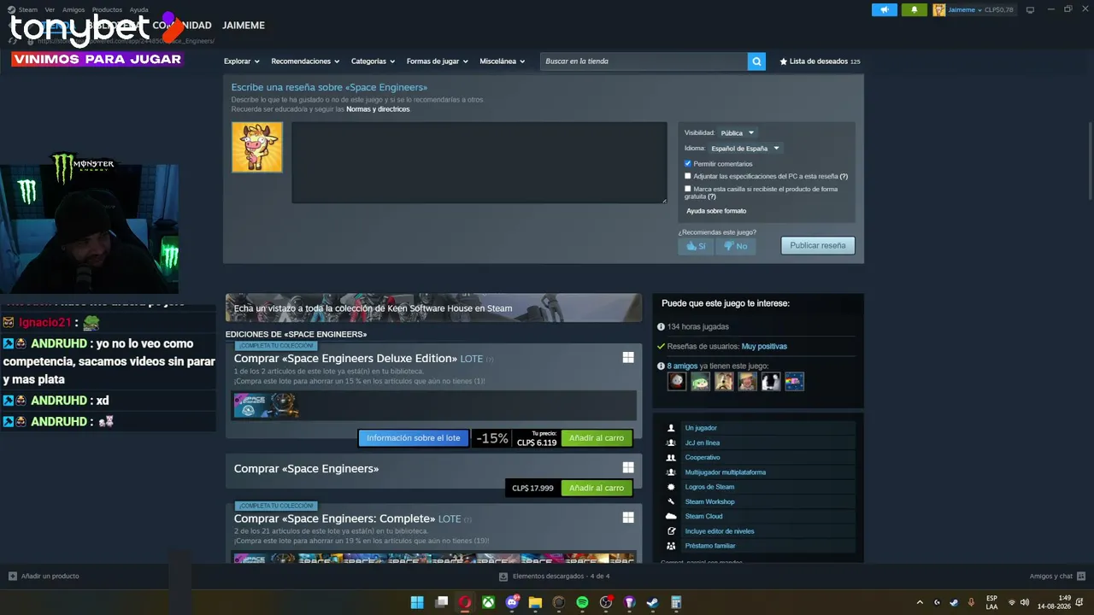Click the downloads icon in the status bar
This screenshot has width=1094, height=615.
pyautogui.click(x=503, y=577)
